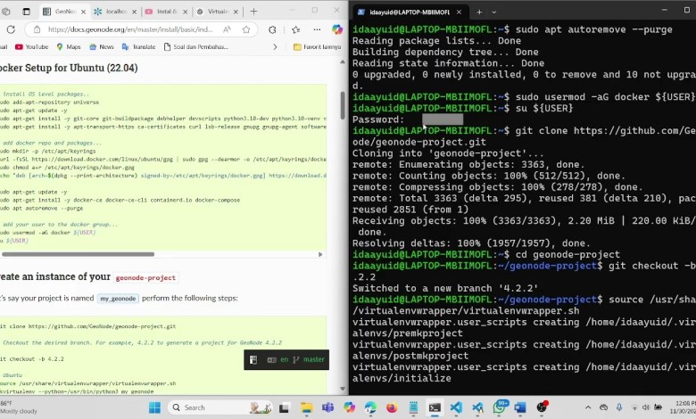Open the Copilot icon in Edge
696x419 pixels.
click(337, 29)
